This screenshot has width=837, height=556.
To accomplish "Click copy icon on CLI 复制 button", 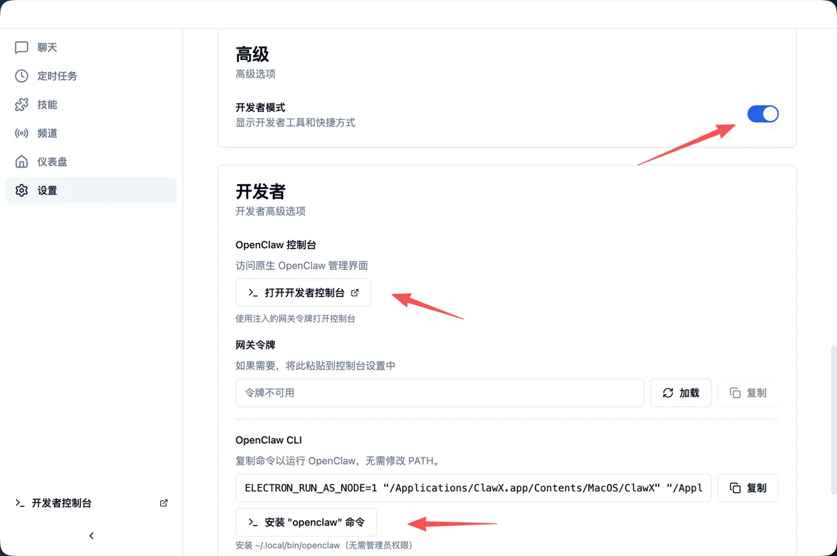I will [734, 488].
